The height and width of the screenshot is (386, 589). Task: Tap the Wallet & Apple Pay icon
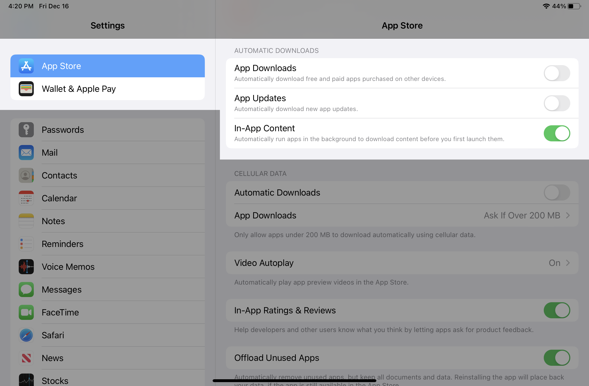pos(26,89)
